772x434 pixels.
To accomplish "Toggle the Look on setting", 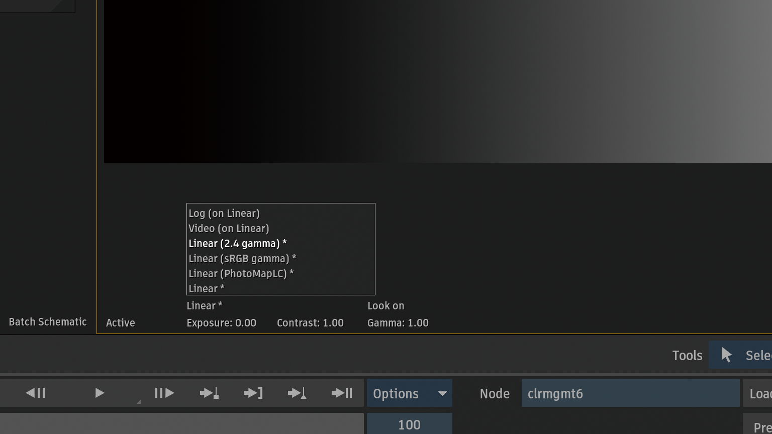I will 385,306.
